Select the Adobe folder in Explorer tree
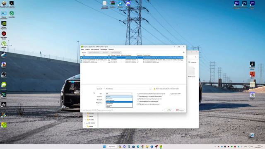265x149 pixels. click(91, 126)
